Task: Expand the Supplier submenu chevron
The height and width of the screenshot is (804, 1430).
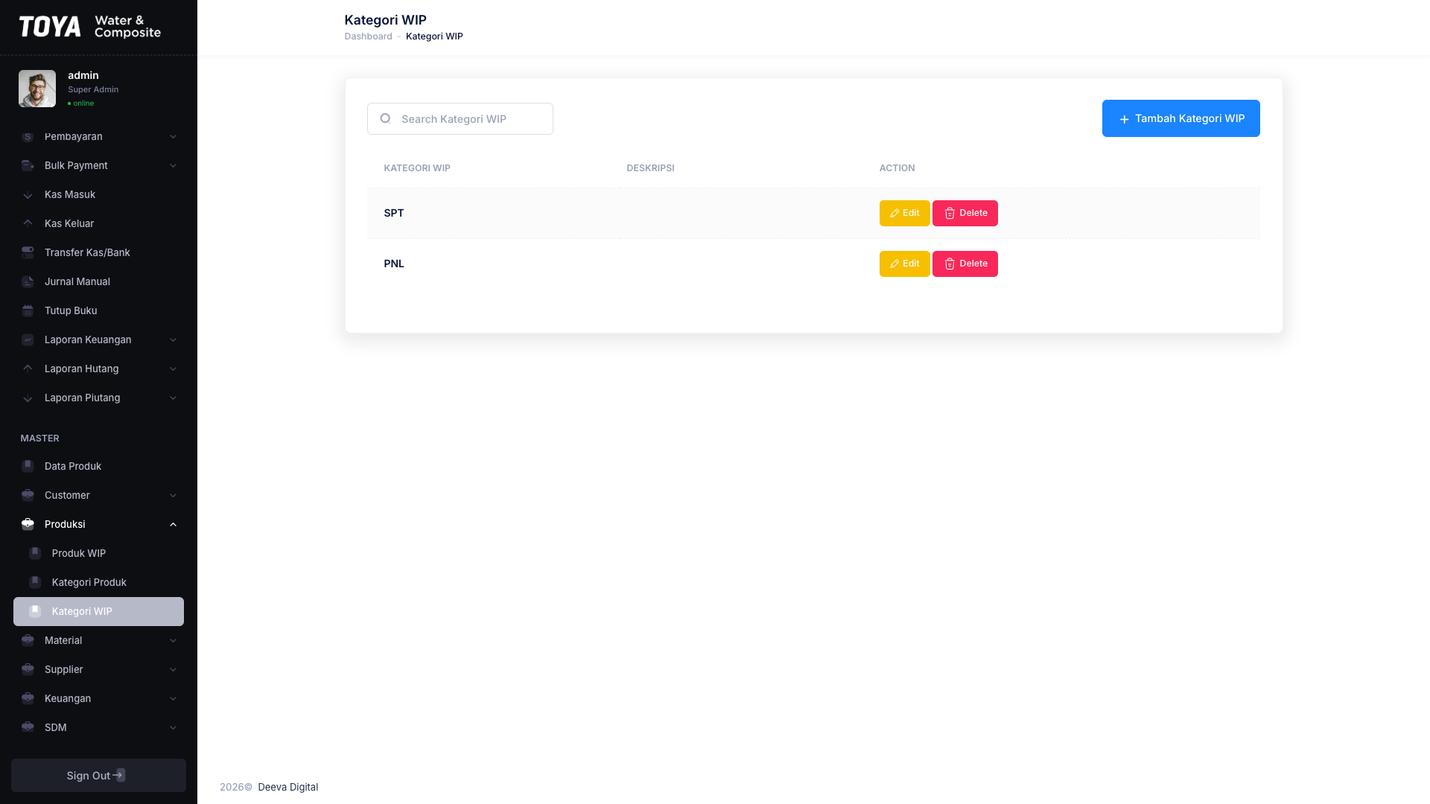Action: coord(173,670)
